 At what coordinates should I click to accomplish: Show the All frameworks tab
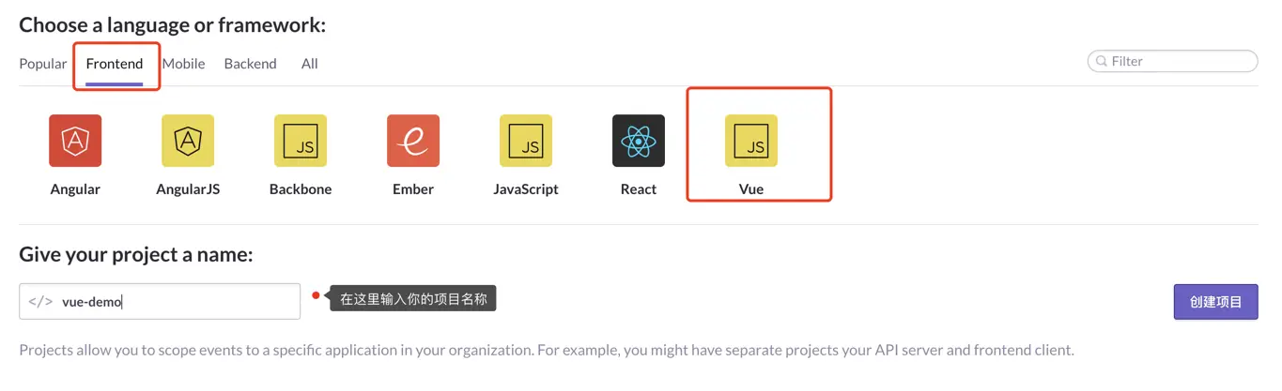pos(310,64)
